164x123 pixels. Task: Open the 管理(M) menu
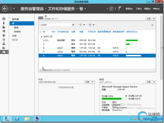(129, 9)
